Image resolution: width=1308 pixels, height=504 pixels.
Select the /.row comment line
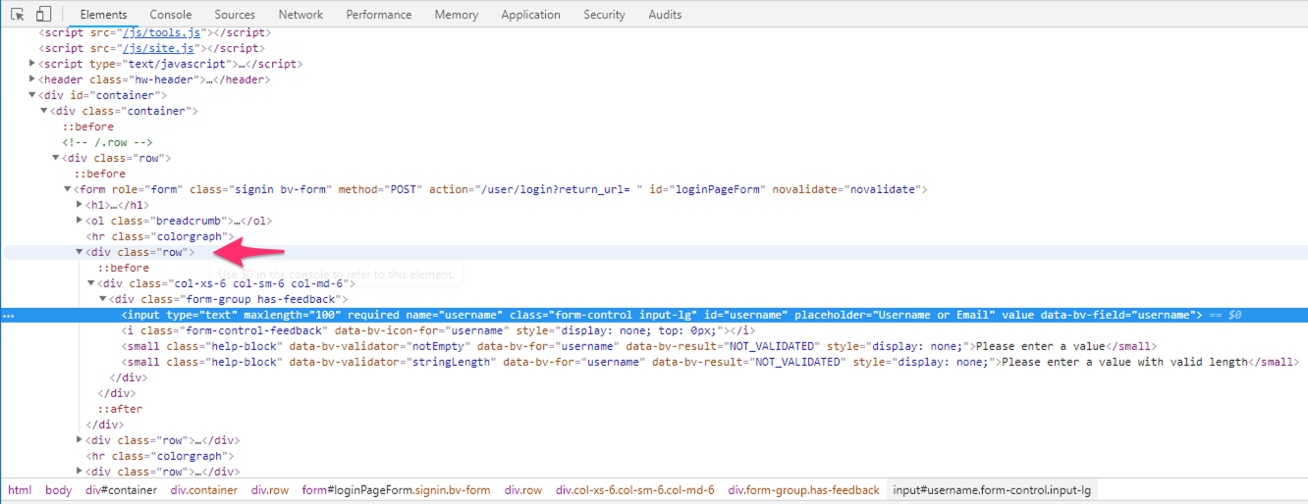[x=107, y=142]
